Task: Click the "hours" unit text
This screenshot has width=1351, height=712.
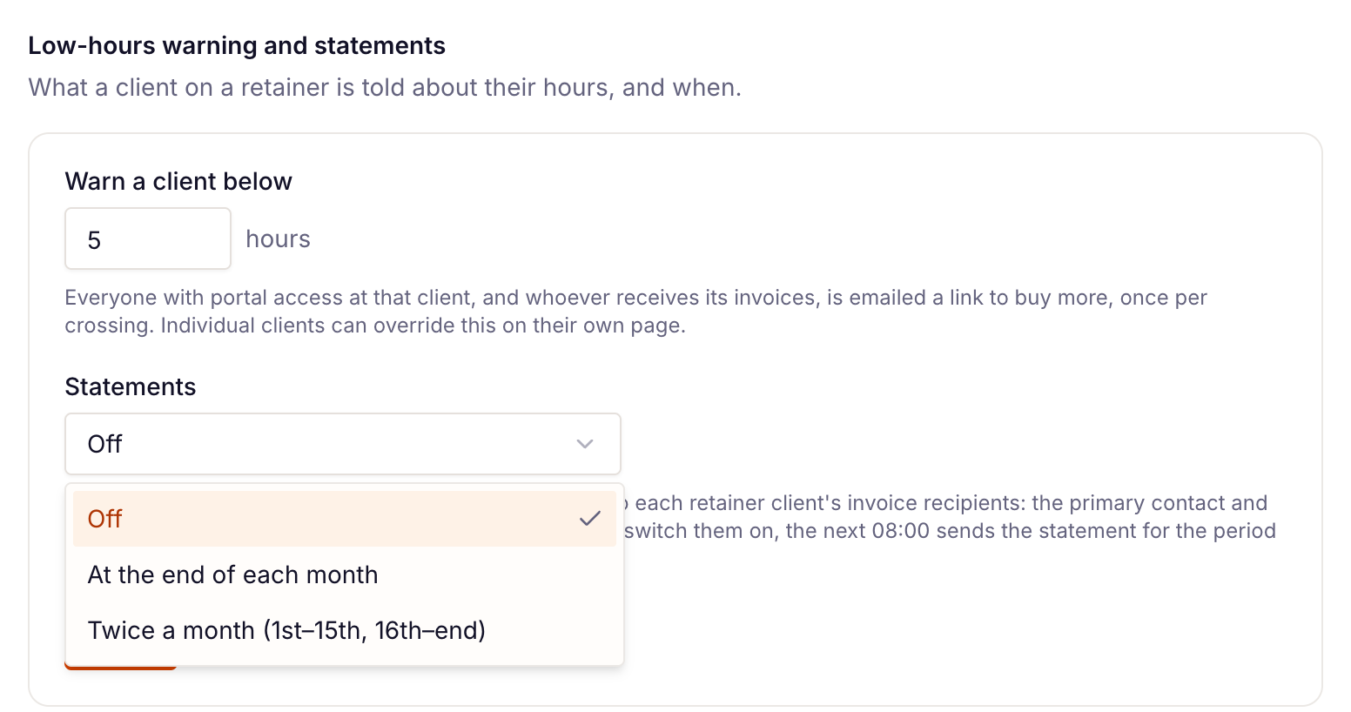Action: tap(278, 238)
